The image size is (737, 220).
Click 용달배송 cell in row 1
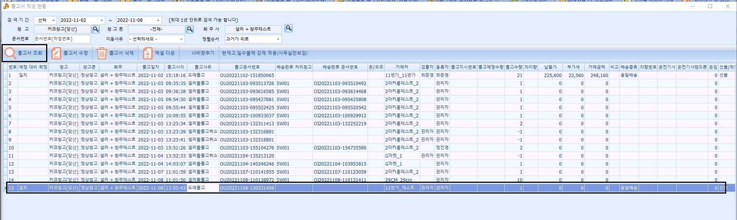tap(629, 76)
